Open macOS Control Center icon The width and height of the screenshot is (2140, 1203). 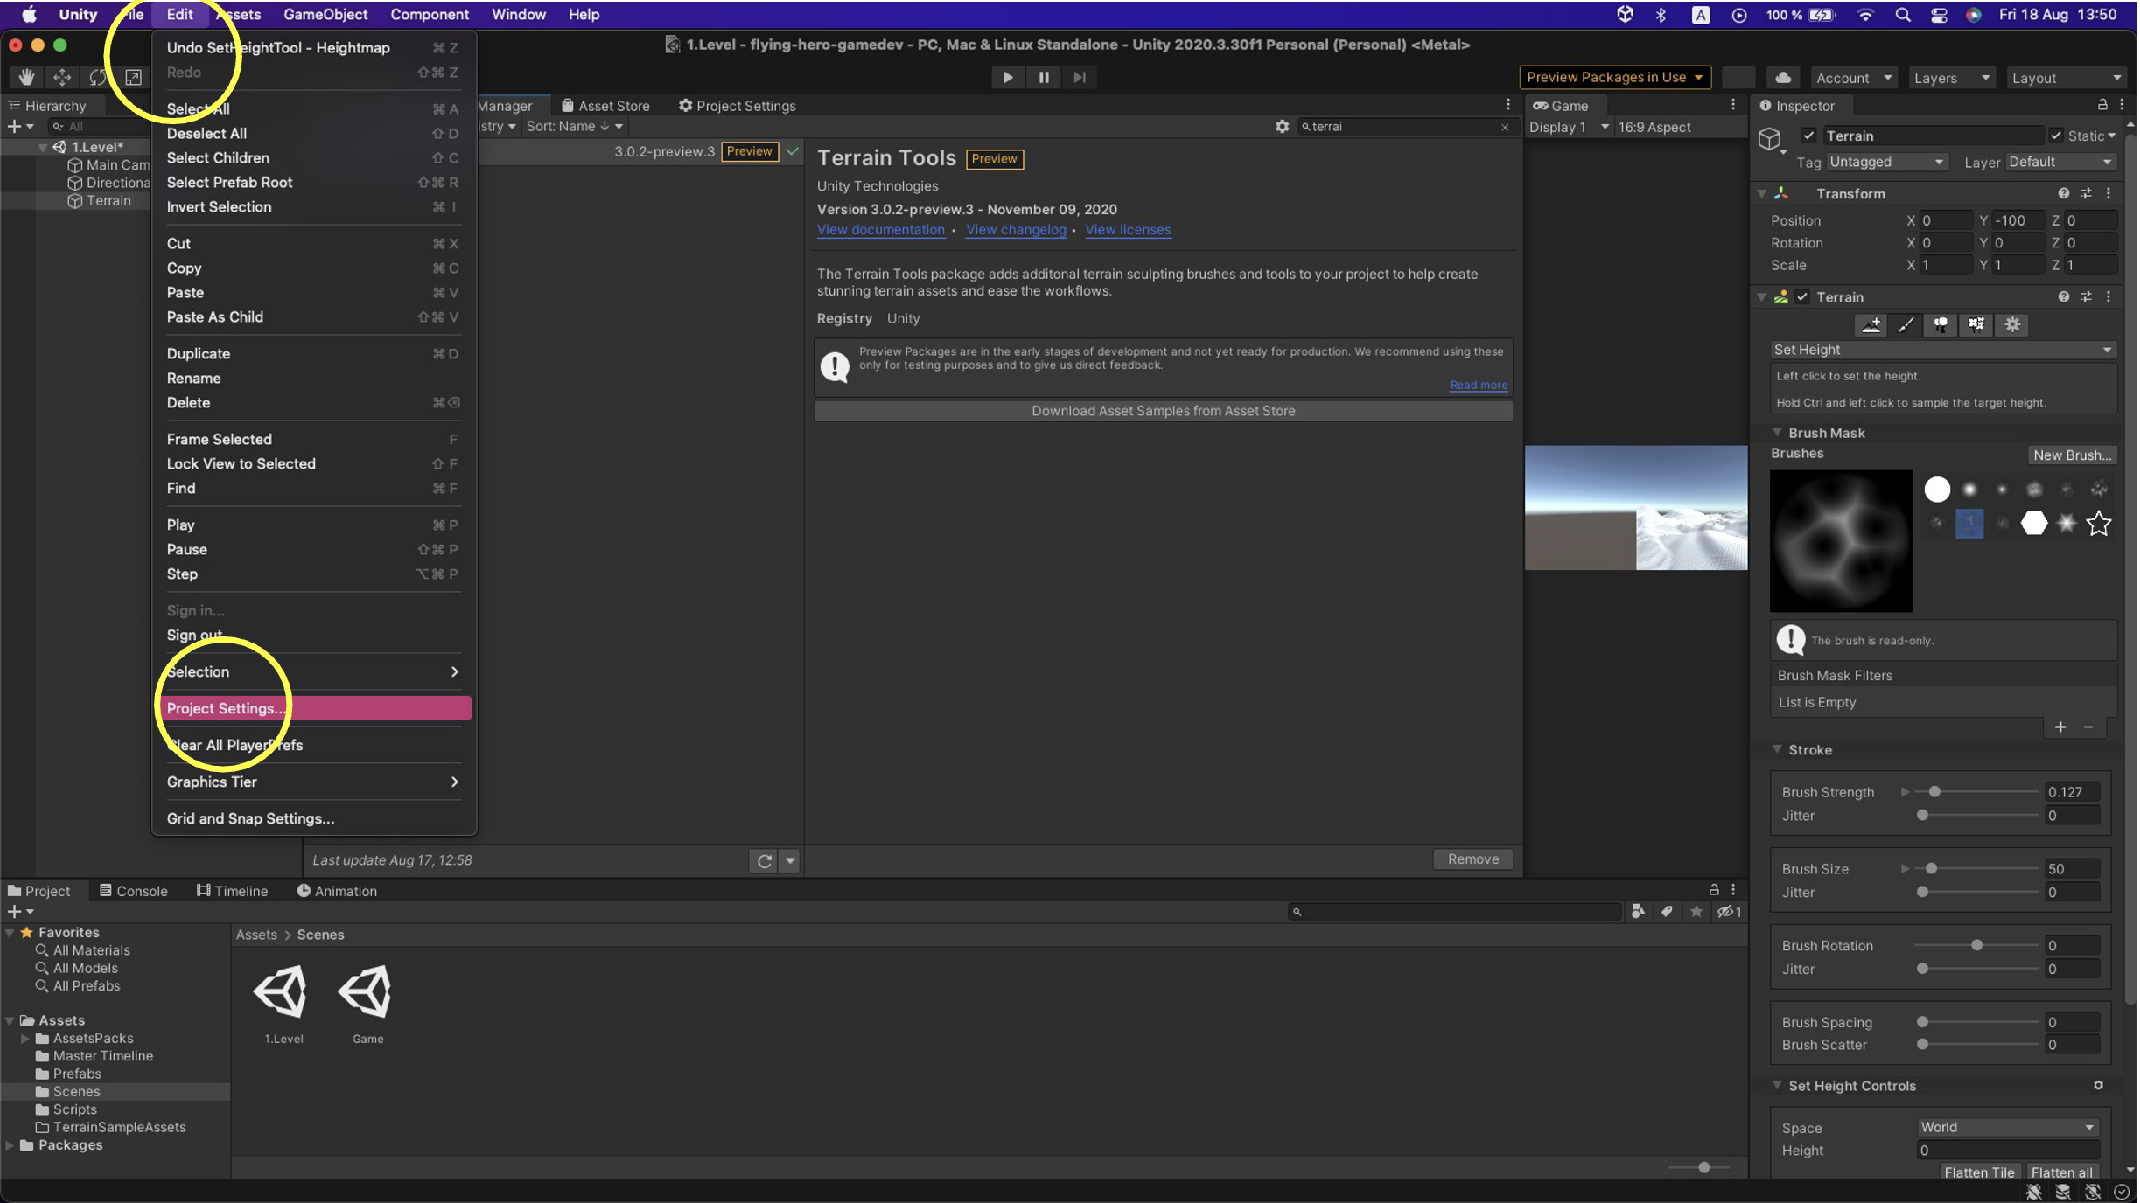coord(1939,15)
